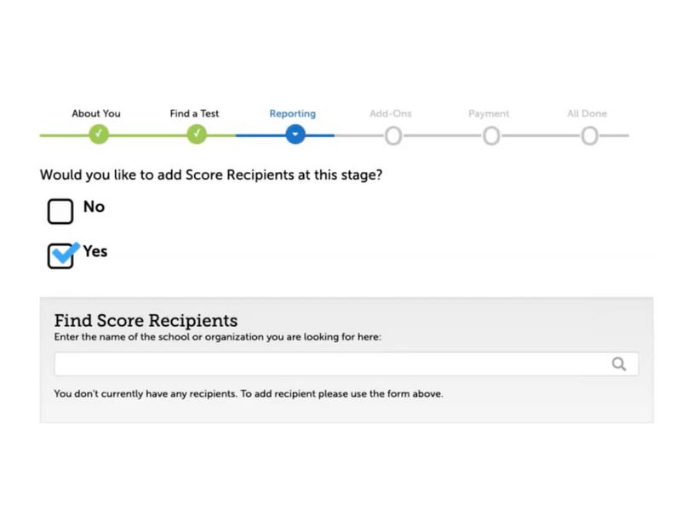Image resolution: width=681 pixels, height=532 pixels.
Task: Click the magnifying glass search icon
Action: (621, 363)
